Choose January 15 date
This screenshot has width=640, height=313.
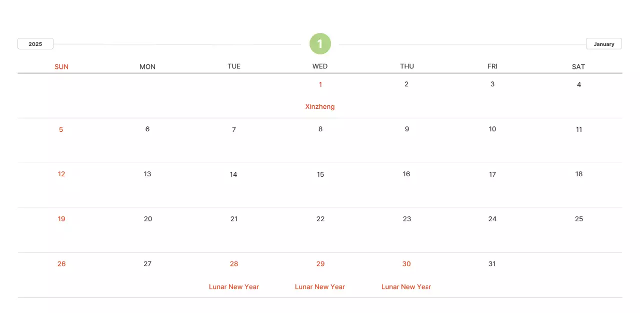pyautogui.click(x=320, y=174)
